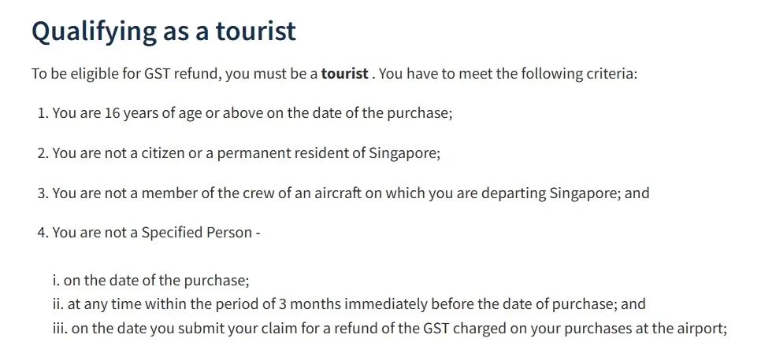Image resolution: width=761 pixels, height=353 pixels.
Task: Click the bold word 'tourist'
Action: 344,74
